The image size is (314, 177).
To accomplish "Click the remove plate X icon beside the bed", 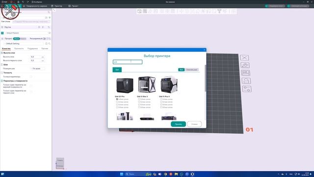I will [244, 58].
